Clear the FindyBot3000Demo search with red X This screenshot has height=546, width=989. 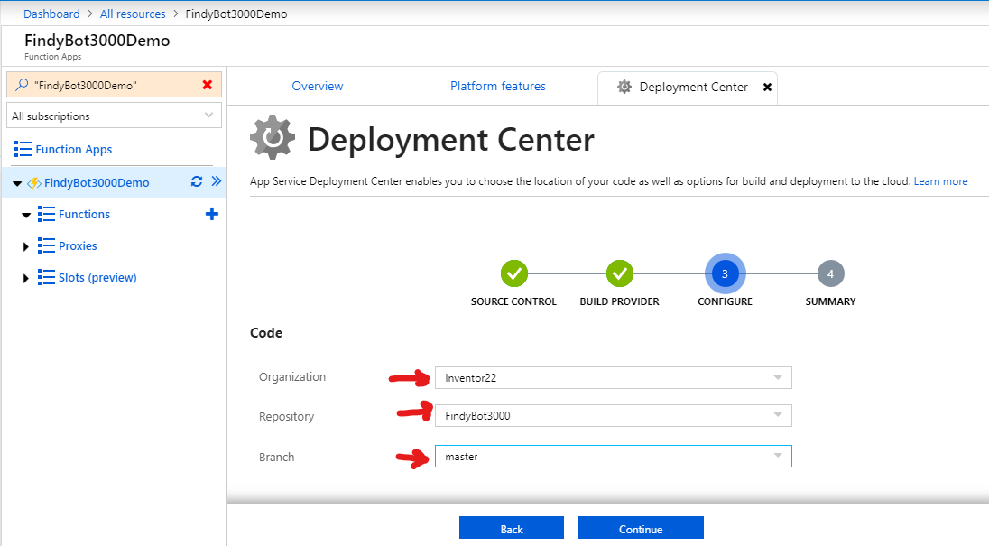click(x=207, y=85)
